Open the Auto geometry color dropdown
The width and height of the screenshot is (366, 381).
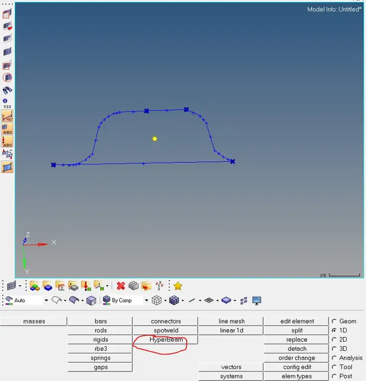(x=46, y=300)
